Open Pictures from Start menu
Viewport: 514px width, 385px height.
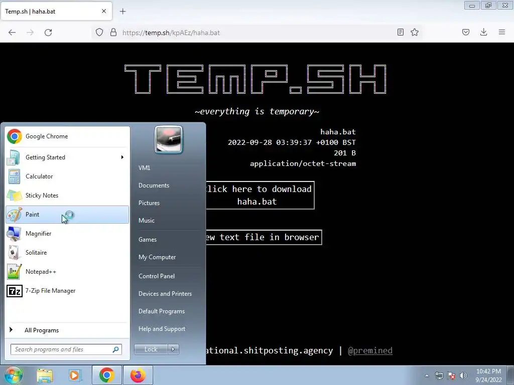tap(149, 203)
